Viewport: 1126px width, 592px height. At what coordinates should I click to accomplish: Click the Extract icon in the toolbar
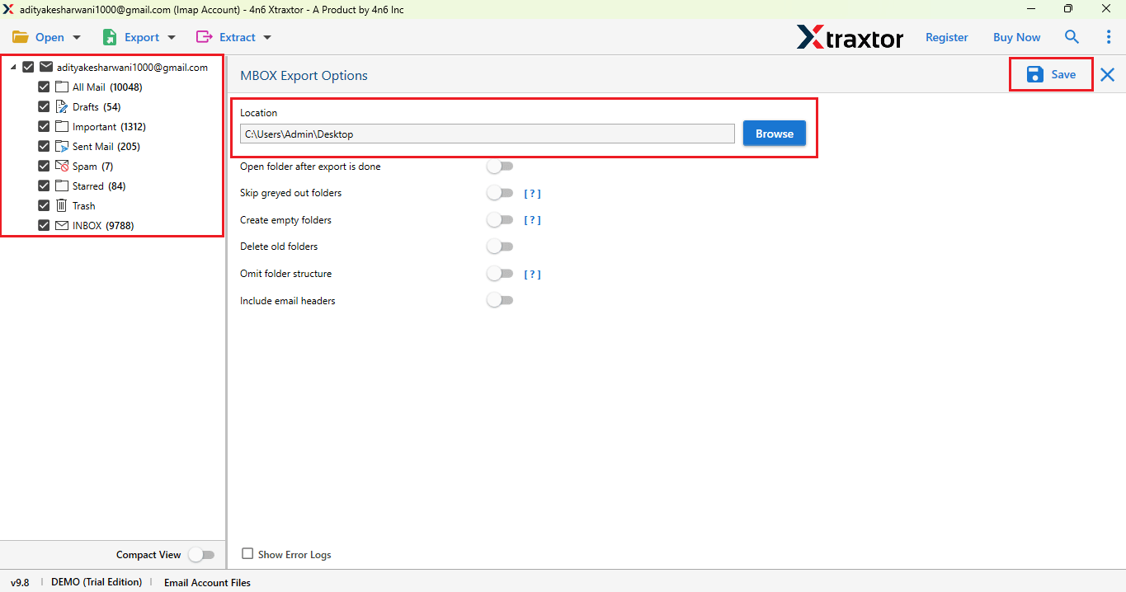[x=203, y=36]
